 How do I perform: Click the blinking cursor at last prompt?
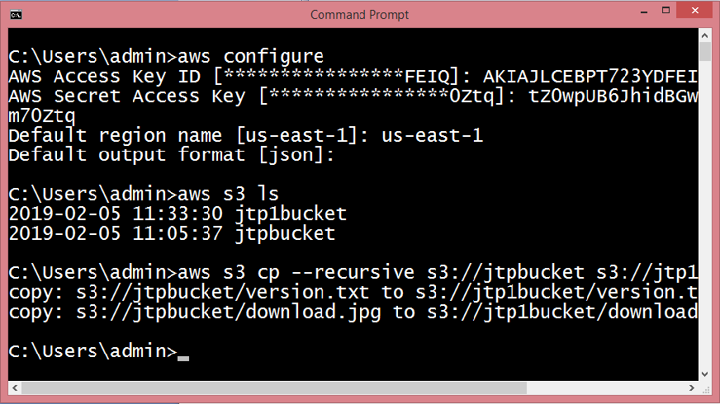[183, 358]
